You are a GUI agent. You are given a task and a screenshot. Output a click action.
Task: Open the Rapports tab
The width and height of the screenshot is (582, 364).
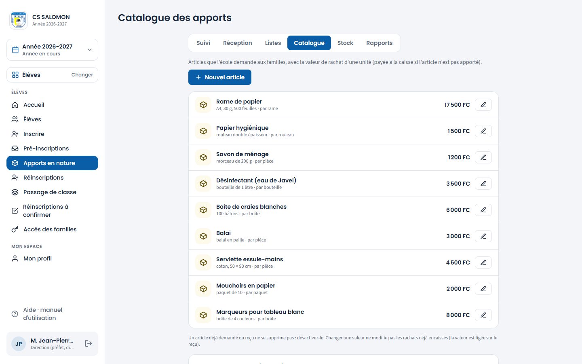[379, 43]
